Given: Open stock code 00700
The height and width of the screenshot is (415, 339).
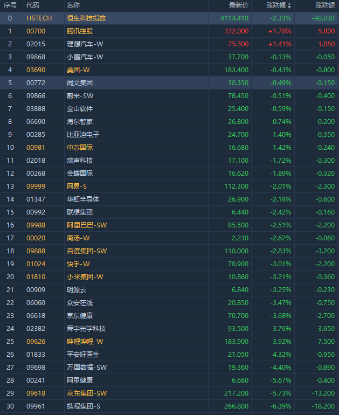Looking at the screenshot, I should click(36, 31).
